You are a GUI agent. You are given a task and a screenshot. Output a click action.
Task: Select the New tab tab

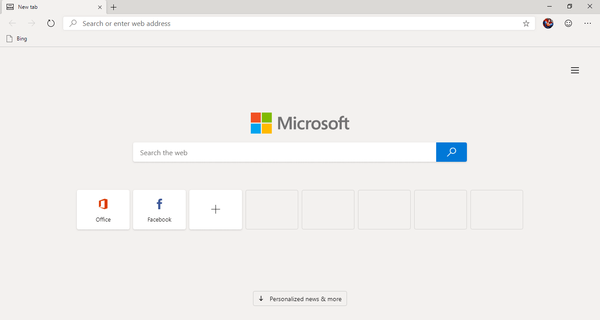pos(53,7)
